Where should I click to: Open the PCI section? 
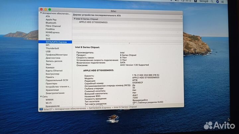coord(47,35)
